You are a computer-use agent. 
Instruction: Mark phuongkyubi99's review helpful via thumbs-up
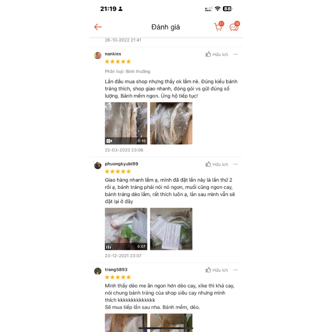coord(208,164)
